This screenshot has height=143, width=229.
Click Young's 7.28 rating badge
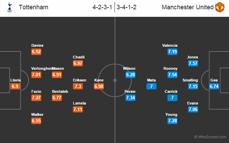[173, 121]
